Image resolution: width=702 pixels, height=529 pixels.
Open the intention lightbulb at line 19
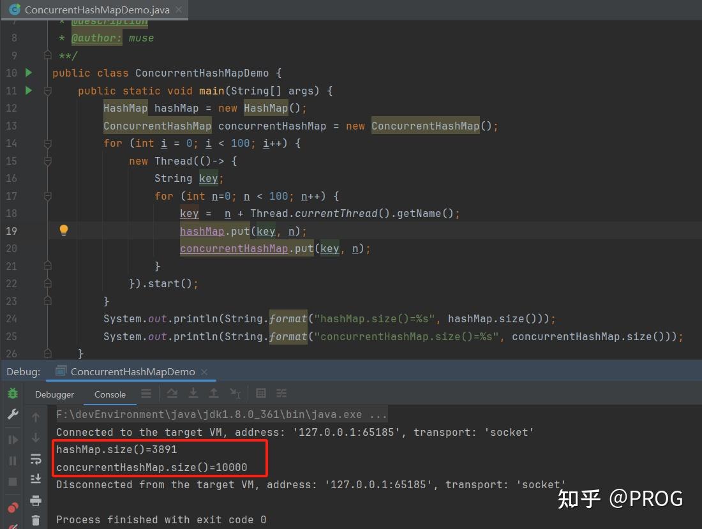pos(64,230)
